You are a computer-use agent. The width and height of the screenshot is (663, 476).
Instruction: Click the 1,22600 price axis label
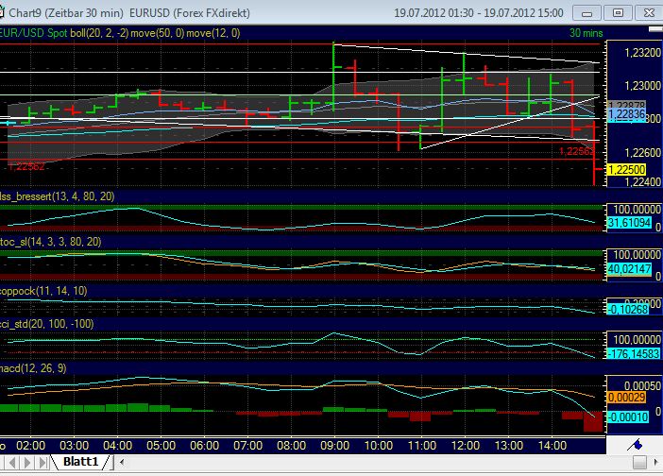click(x=642, y=153)
